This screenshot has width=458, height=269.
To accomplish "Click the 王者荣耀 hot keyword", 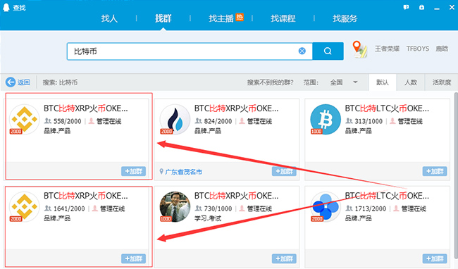I will [x=387, y=49].
